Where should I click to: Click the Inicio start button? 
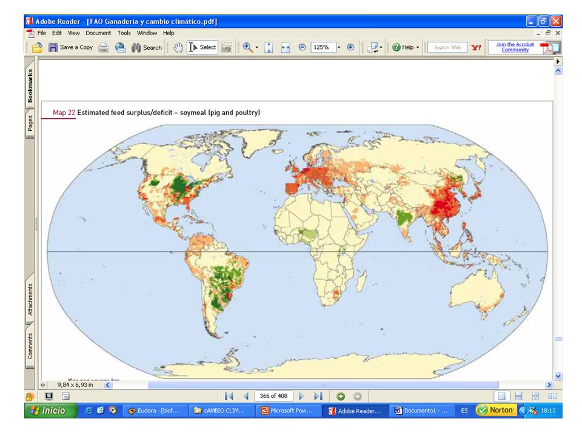click(50, 411)
